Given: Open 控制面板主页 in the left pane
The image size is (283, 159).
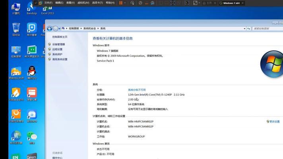Looking at the screenshot, I should point(60,37).
